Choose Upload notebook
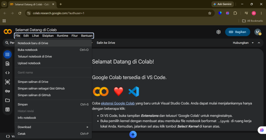This screenshot has width=266, height=140. (53, 63)
